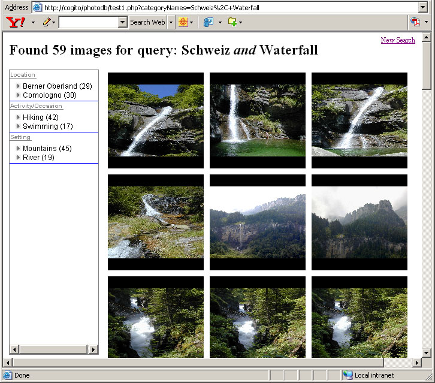Screen dimensions: 435x383
Task: Click page vertical scrollbar down arrow
Action: (426, 353)
